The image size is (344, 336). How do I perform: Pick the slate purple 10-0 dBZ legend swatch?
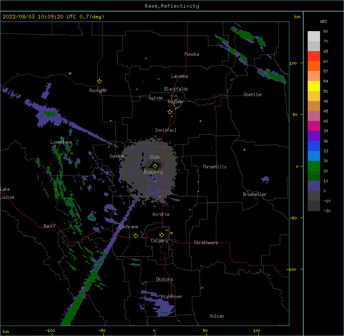tap(314, 186)
